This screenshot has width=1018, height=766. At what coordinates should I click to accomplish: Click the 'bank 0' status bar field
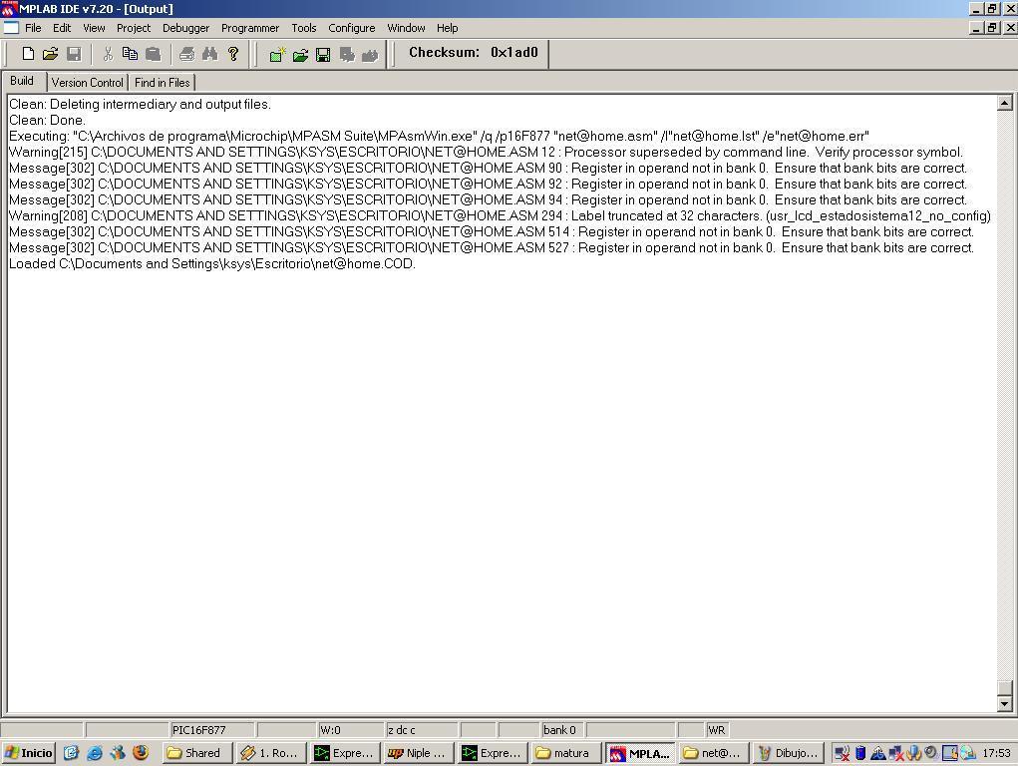(x=561, y=730)
